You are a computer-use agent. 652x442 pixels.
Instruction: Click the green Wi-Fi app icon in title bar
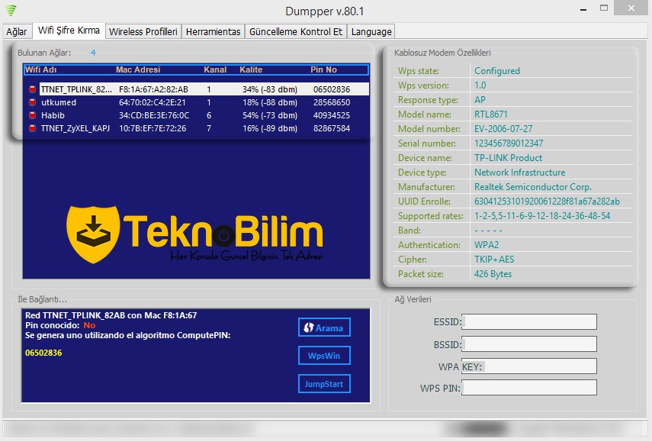[11, 10]
